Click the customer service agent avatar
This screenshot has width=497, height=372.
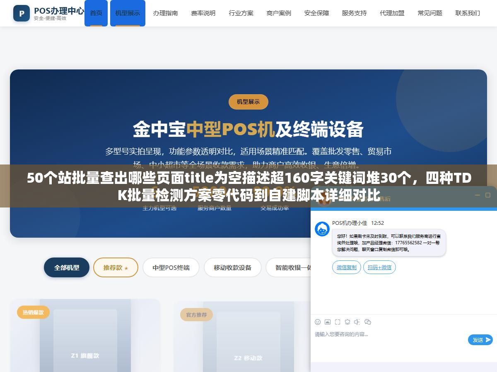pyautogui.click(x=322, y=229)
